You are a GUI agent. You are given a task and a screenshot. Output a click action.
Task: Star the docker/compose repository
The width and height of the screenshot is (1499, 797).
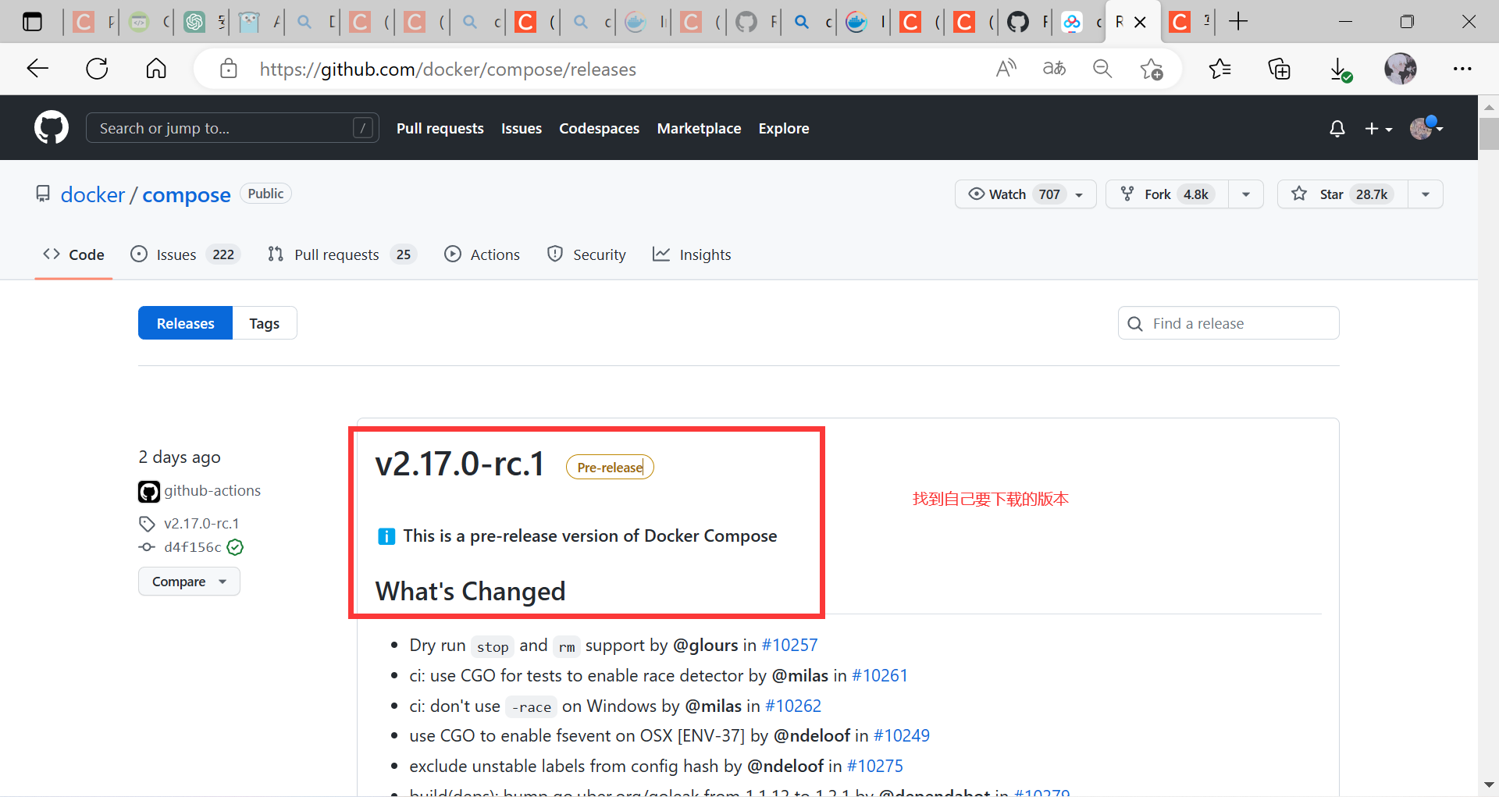1343,194
